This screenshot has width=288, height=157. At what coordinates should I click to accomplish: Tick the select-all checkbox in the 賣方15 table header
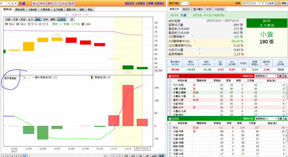pyautogui.click(x=170, y=124)
